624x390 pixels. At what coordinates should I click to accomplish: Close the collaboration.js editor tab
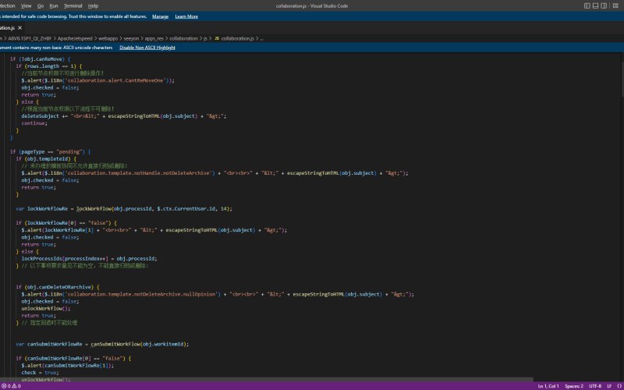20,28
